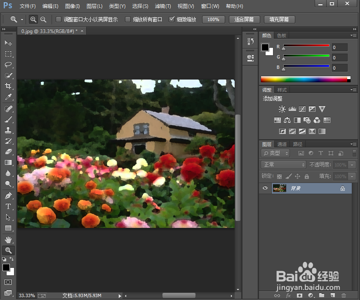Open opacity slider dropdown arrow
This screenshot has width=360, height=300.
(352, 165)
